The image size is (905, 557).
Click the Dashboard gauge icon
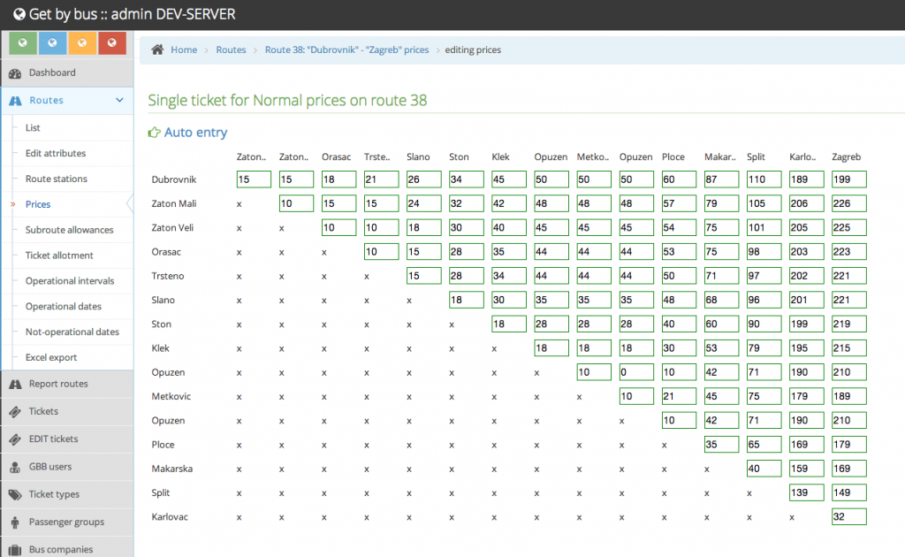click(15, 73)
